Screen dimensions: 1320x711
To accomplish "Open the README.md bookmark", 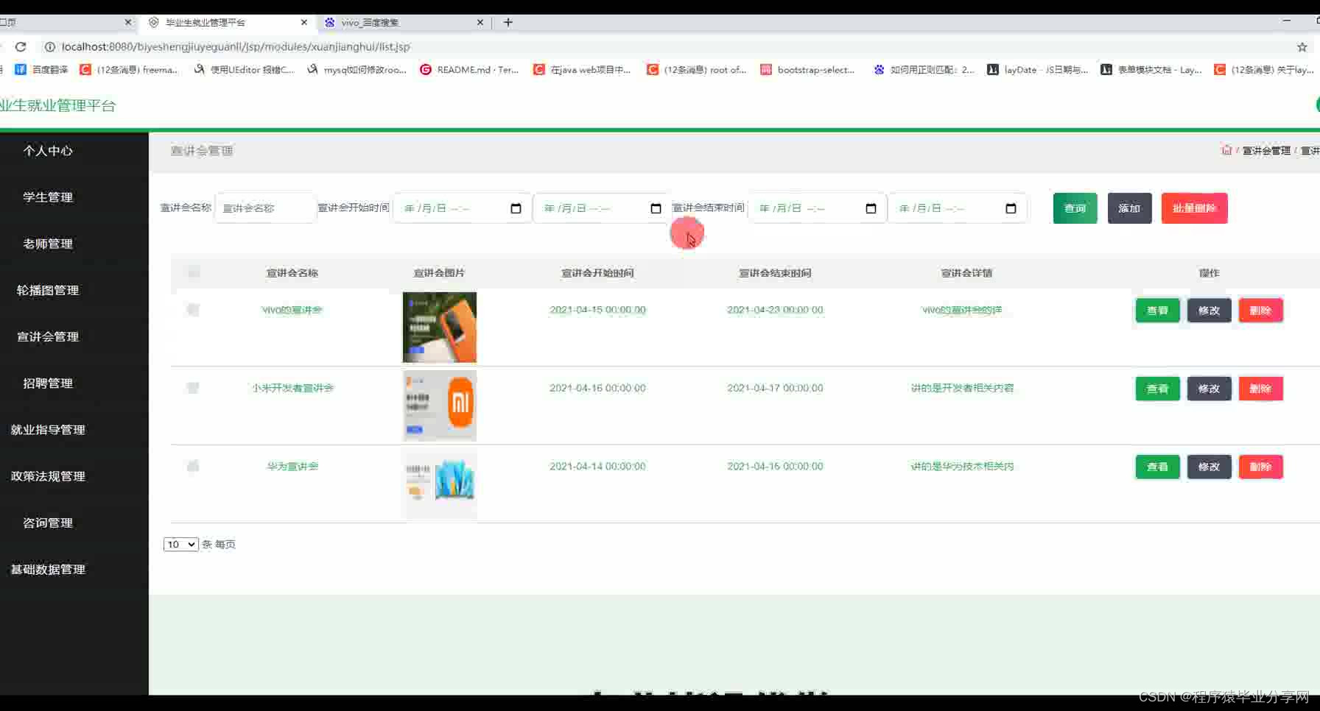I will [469, 69].
